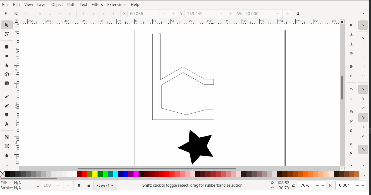This screenshot has height=195, width=371.
Task: Copy selection icon
Action: click(x=351, y=112)
